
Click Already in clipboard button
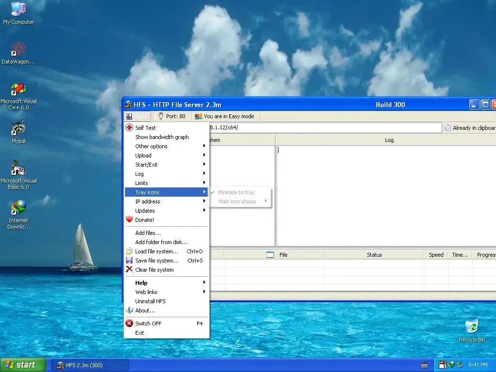point(469,128)
